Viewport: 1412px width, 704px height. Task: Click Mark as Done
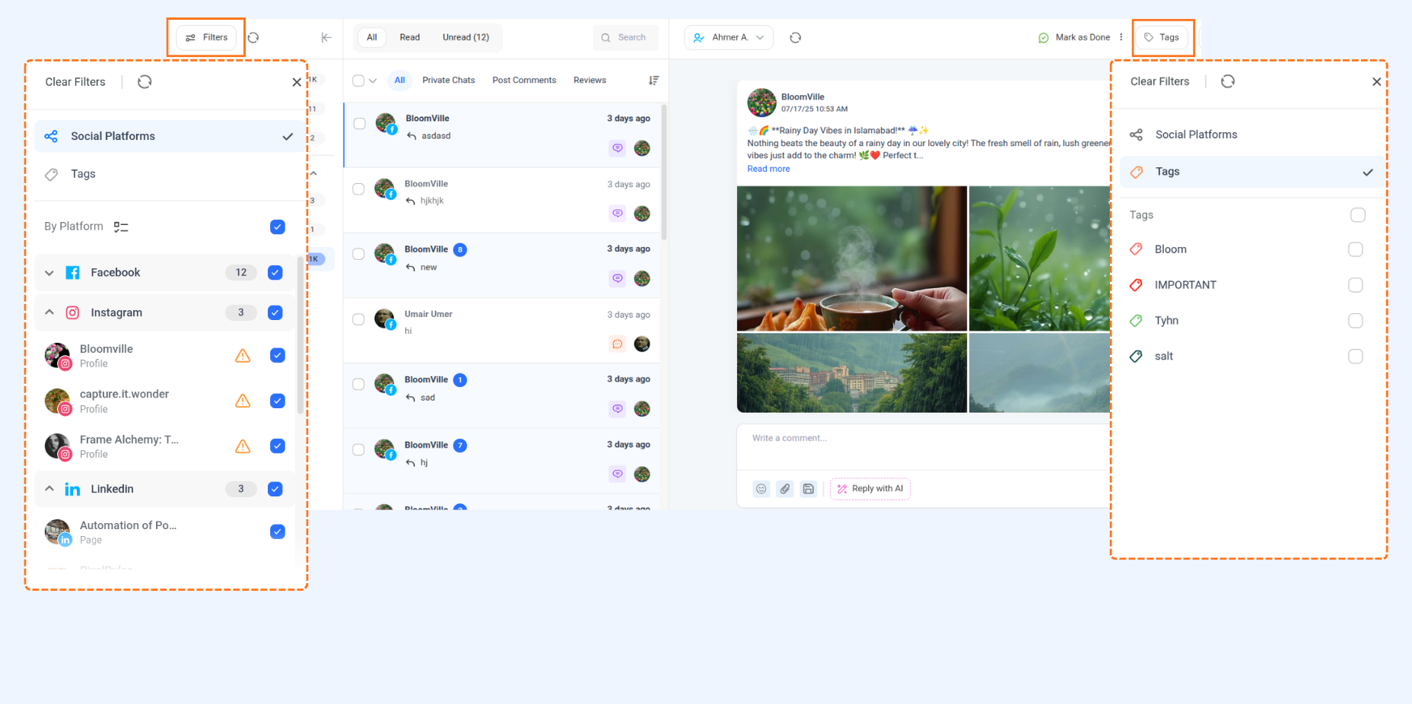(x=1074, y=37)
